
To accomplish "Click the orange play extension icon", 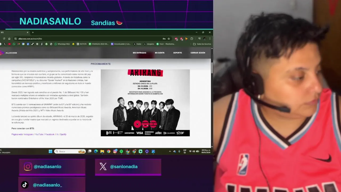I will click(x=186, y=39).
